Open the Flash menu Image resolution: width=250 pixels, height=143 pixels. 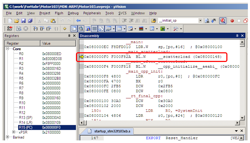click(x=59, y=13)
